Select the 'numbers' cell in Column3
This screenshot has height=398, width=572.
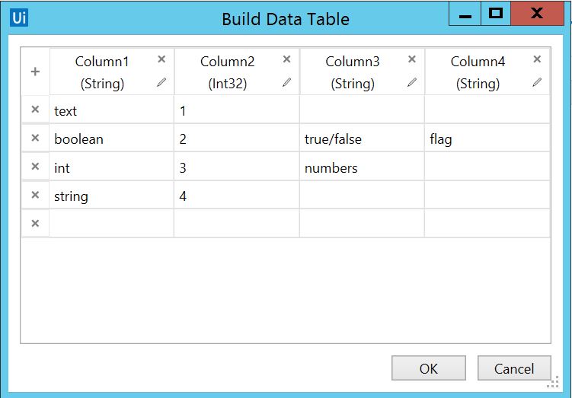pos(362,167)
